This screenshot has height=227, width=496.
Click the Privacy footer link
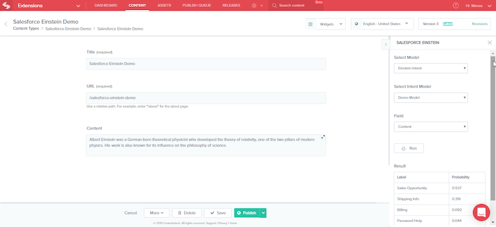tap(223, 223)
